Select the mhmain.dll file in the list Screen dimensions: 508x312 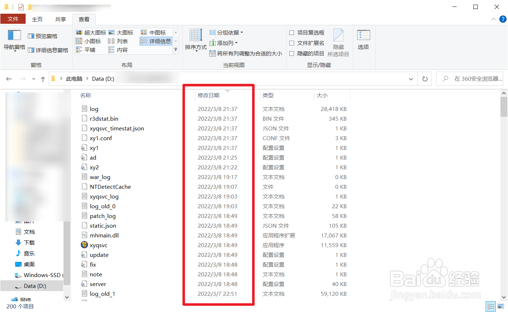coord(104,235)
